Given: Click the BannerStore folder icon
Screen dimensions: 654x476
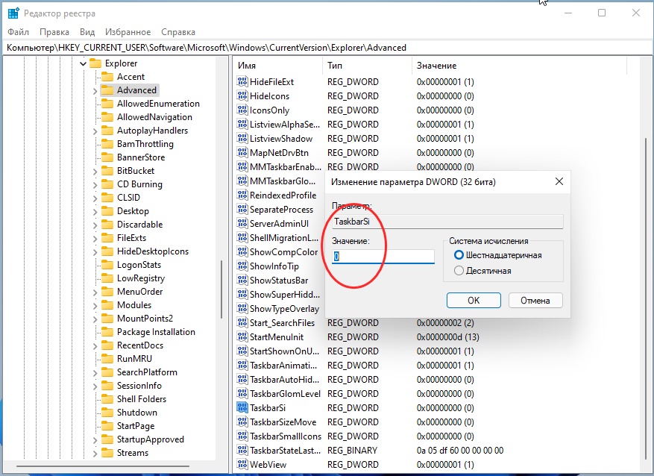Looking at the screenshot, I should coord(107,157).
